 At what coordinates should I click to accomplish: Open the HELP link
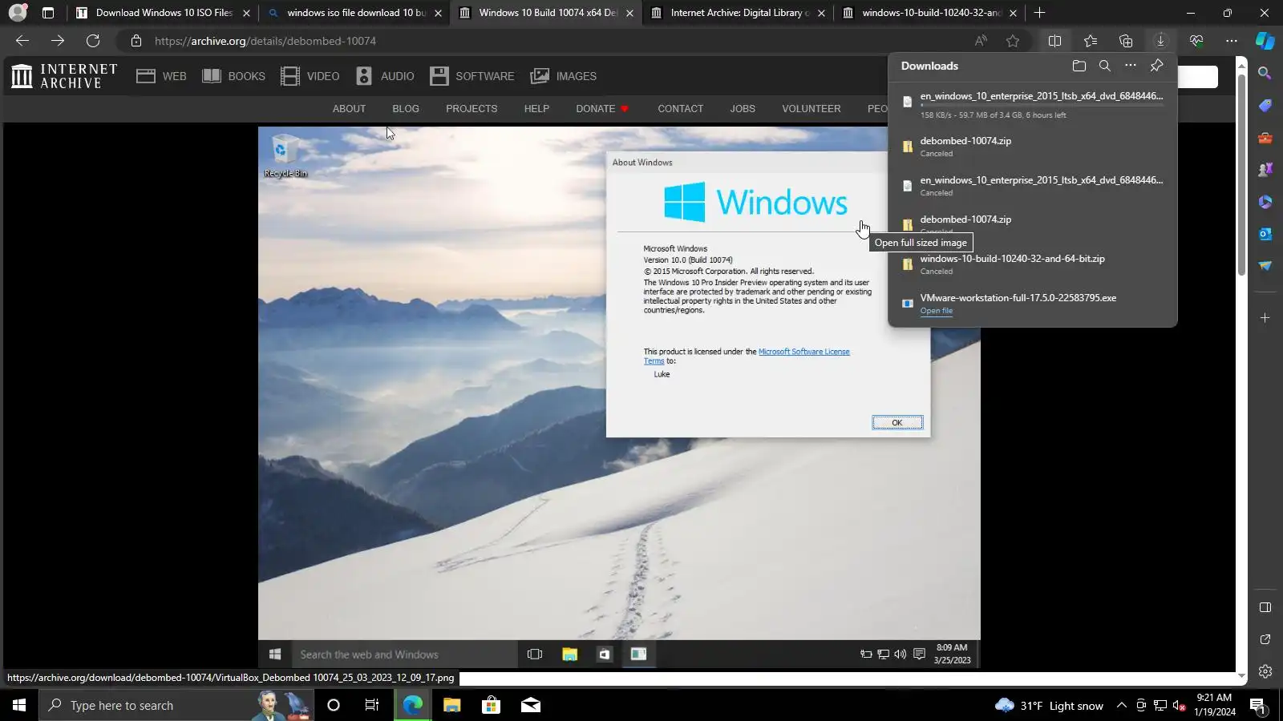coord(536,108)
